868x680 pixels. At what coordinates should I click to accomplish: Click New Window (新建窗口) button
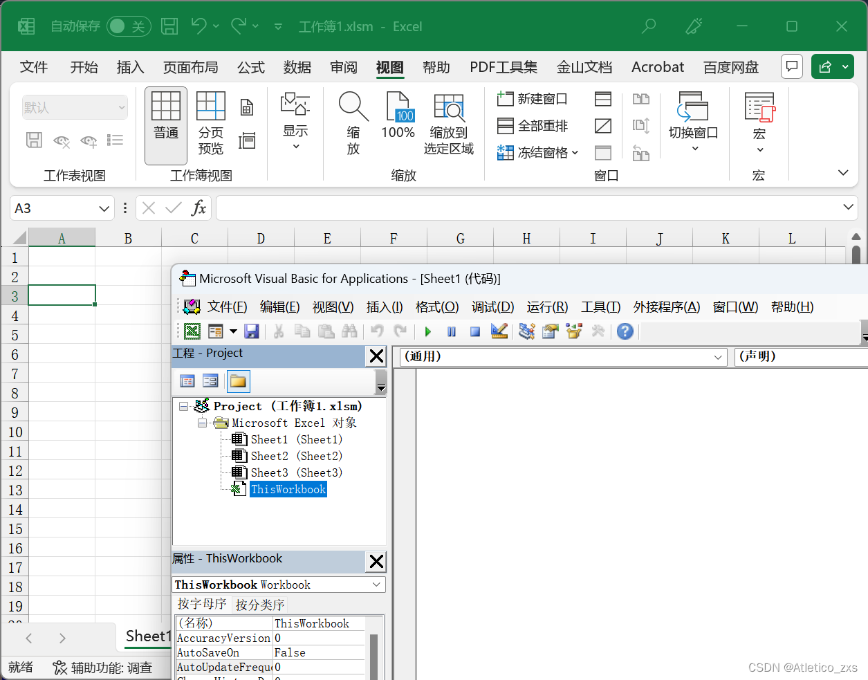pyautogui.click(x=533, y=99)
